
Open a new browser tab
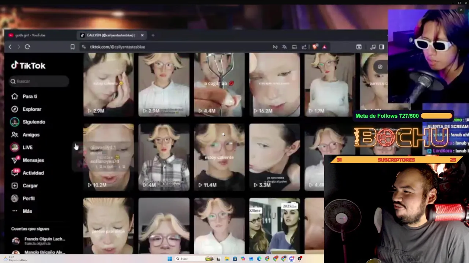click(x=153, y=35)
